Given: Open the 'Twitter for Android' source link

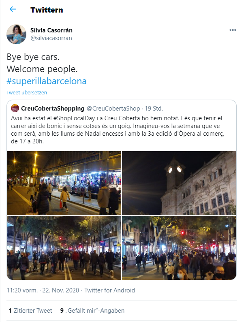Looking at the screenshot, I should point(110,290).
